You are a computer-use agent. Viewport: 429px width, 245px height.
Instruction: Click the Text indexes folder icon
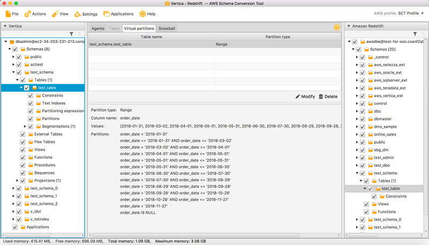tap(39, 103)
